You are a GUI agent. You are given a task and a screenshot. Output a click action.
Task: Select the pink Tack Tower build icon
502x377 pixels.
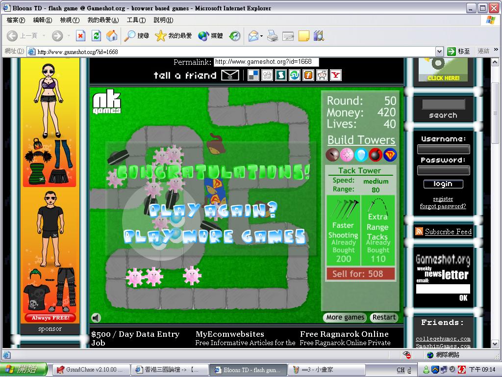(347, 155)
